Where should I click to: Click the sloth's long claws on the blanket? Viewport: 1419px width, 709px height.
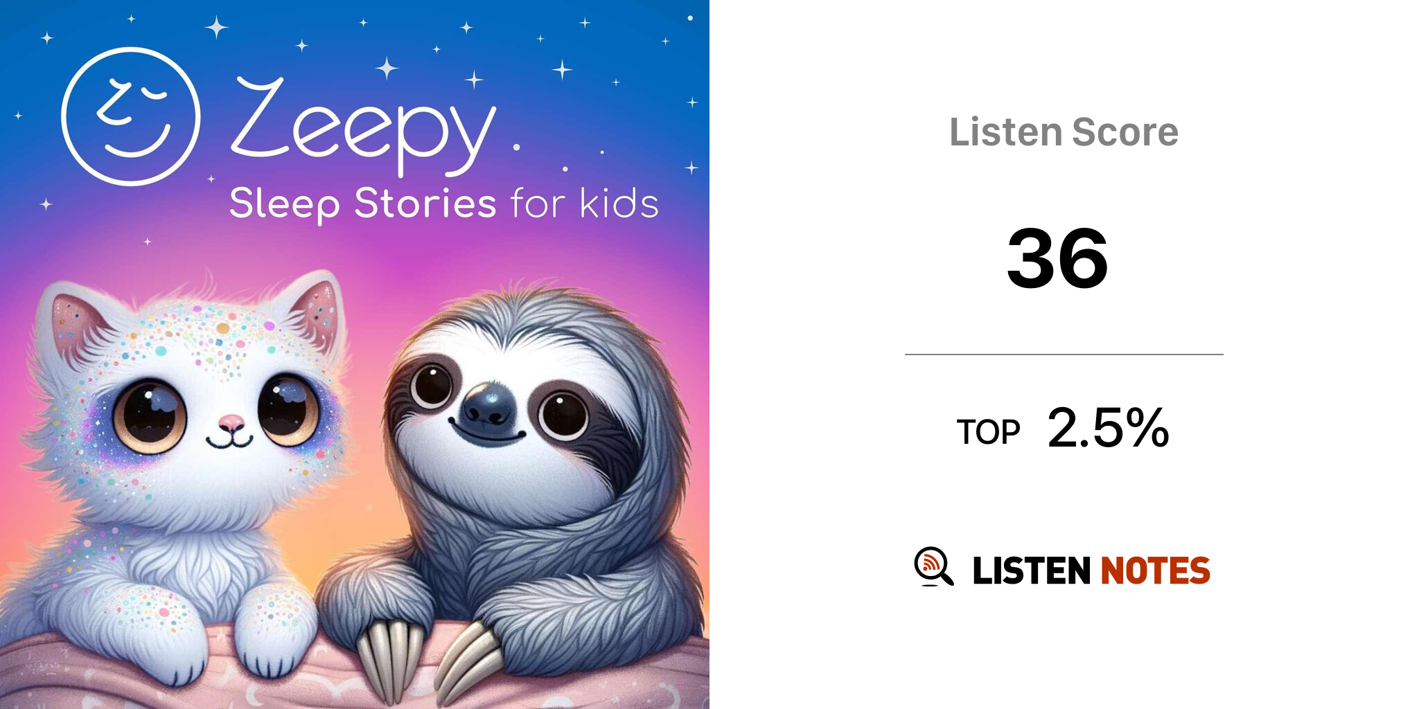(430, 659)
